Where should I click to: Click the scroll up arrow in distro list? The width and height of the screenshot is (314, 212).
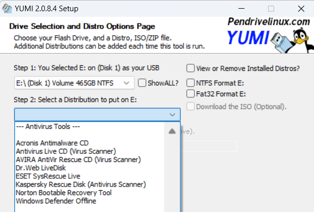(172, 131)
